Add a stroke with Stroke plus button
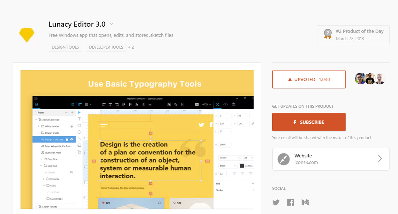Image resolution: width=398 pixels, height=214 pixels. (x=253, y=190)
